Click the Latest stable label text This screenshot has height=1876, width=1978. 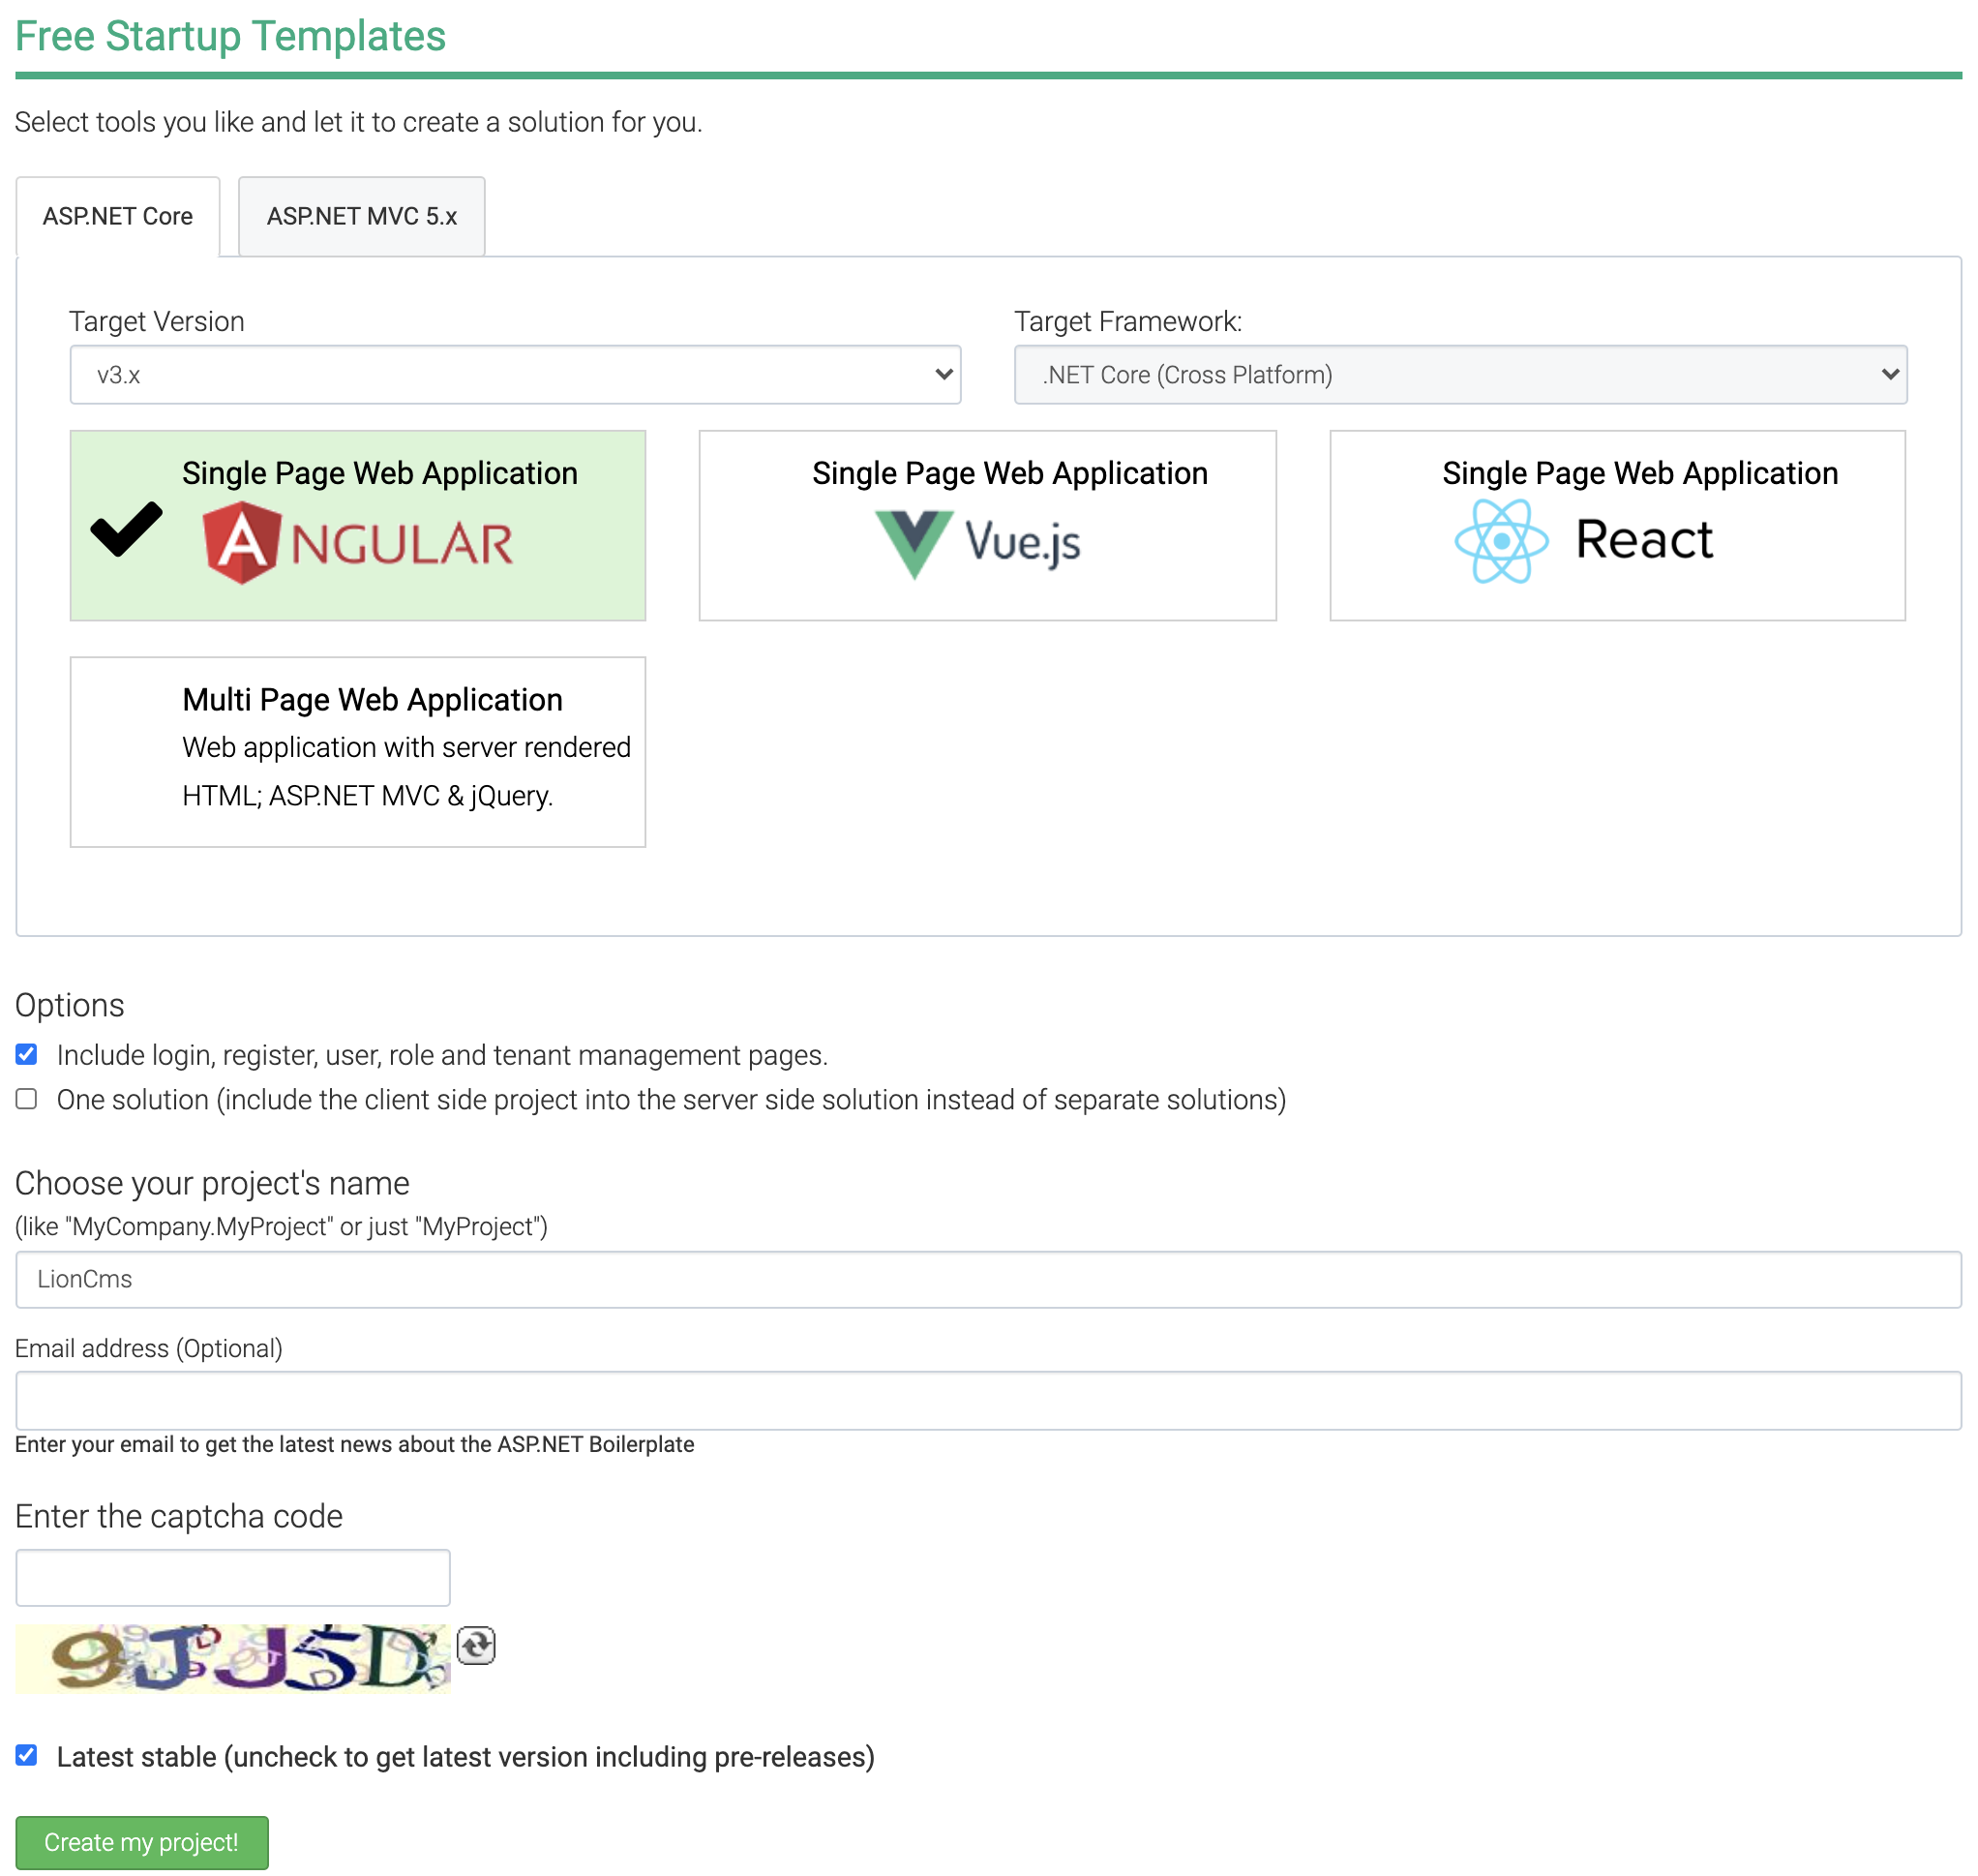(x=465, y=1757)
